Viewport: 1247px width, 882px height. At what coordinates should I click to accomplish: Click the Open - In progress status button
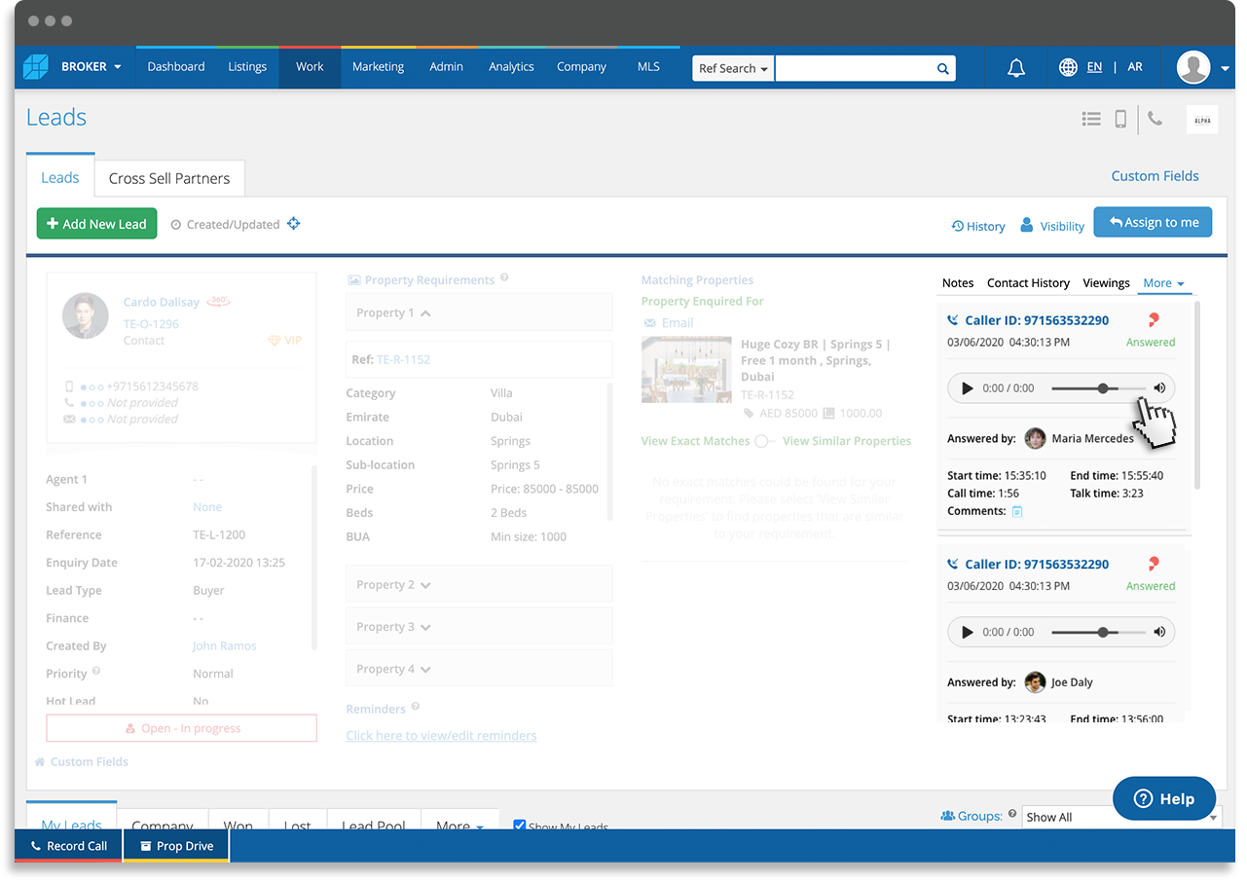point(181,728)
